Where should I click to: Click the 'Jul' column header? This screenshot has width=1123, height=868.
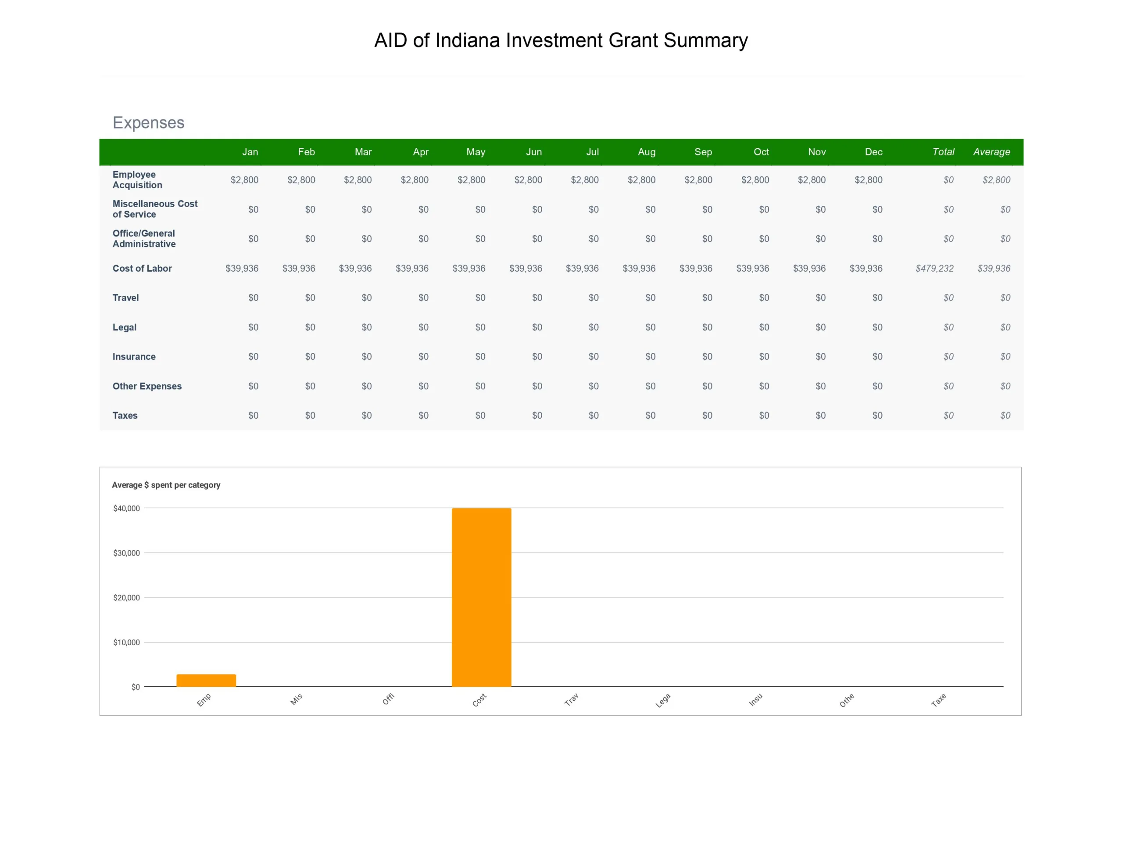pyautogui.click(x=592, y=152)
